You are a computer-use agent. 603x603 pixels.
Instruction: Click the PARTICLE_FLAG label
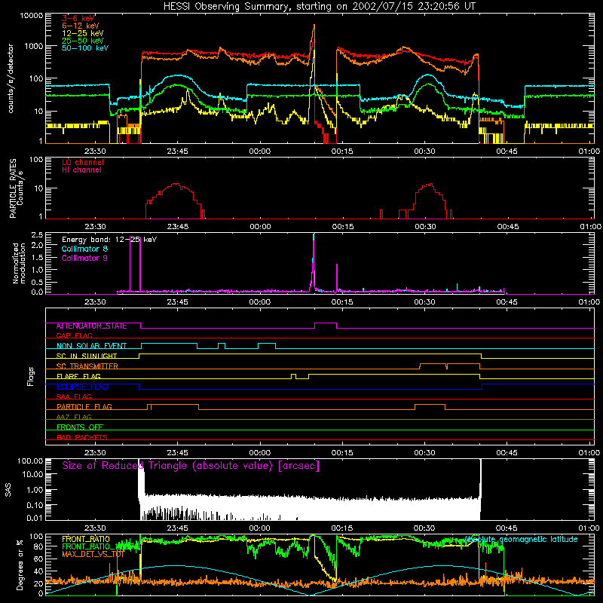tap(84, 407)
